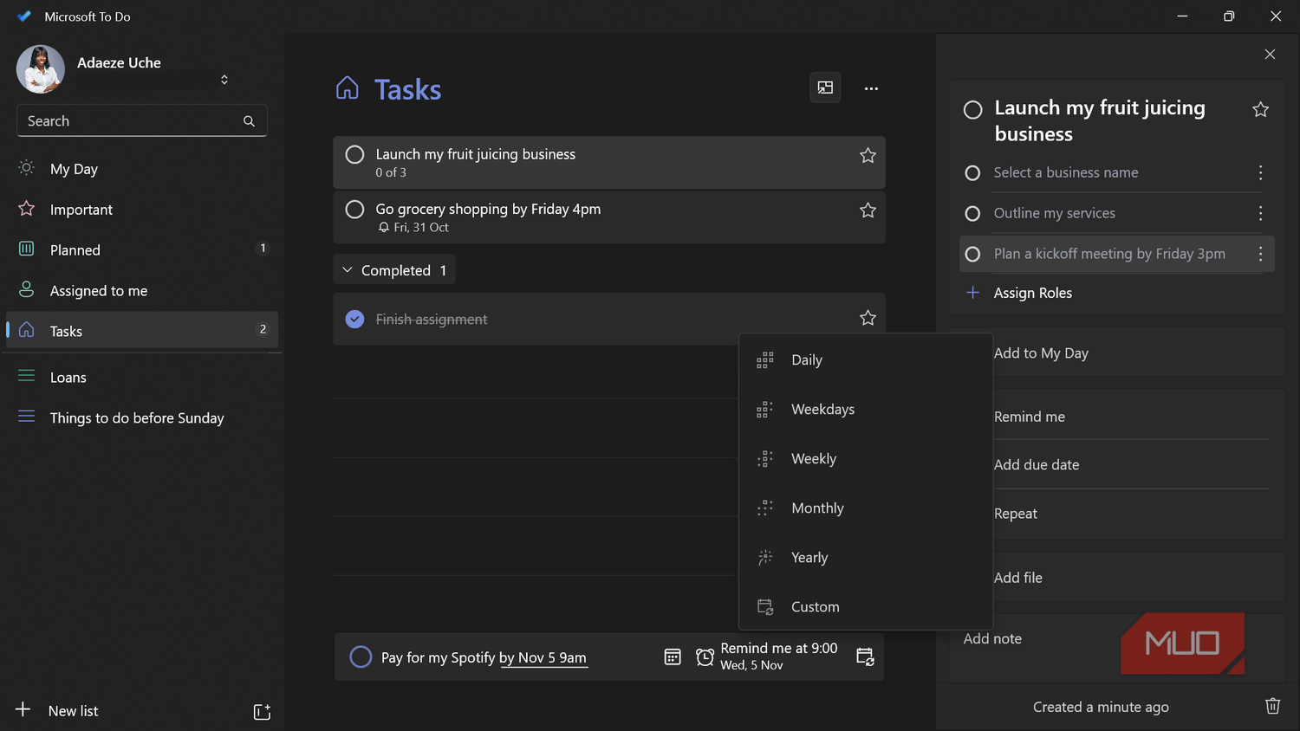Star the Finish assignment task
This screenshot has width=1300, height=731.
click(x=868, y=318)
